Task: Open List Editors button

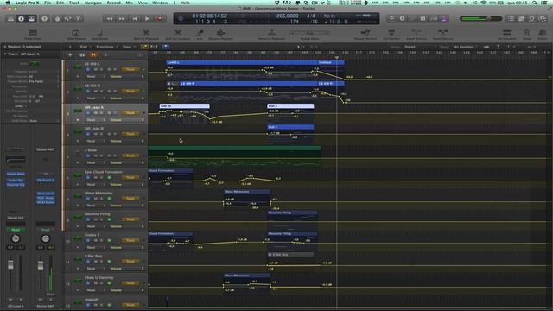Action: tap(511, 18)
